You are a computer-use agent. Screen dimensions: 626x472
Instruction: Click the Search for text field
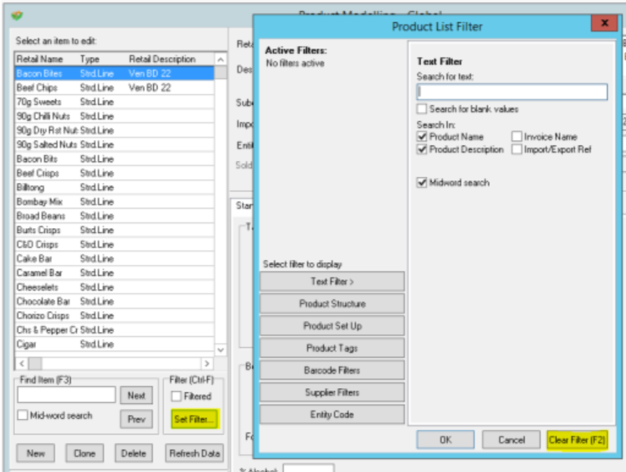coord(511,92)
